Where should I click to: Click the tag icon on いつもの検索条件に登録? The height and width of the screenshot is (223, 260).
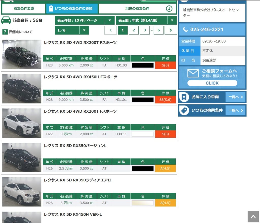pos(51,8)
